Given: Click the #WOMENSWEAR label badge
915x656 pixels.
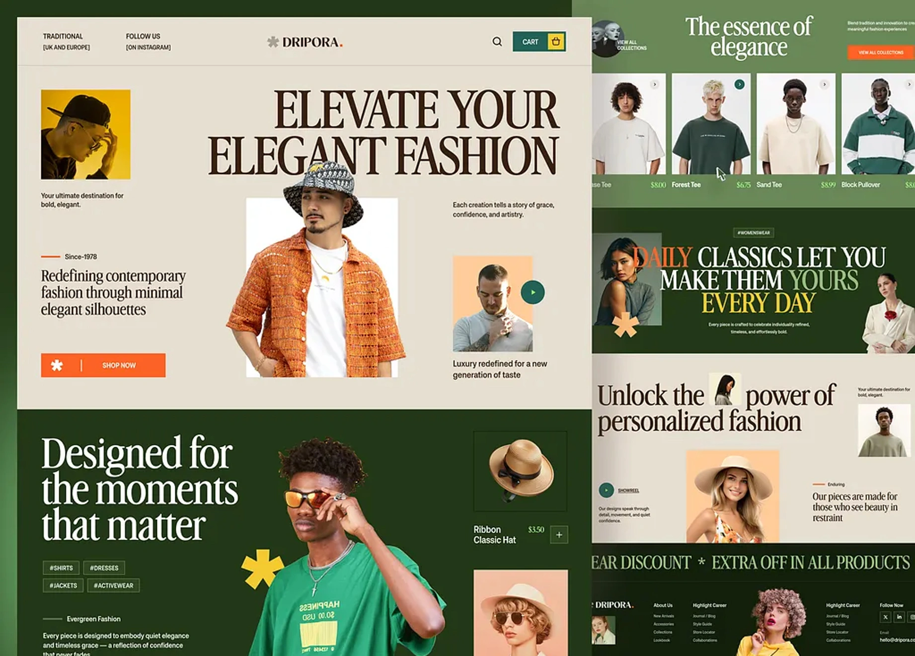Looking at the screenshot, I should click(x=754, y=233).
